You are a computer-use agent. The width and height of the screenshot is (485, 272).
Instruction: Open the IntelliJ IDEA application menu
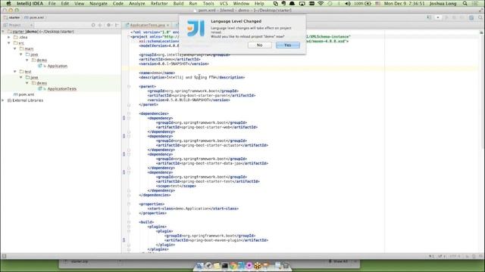(30, 3)
